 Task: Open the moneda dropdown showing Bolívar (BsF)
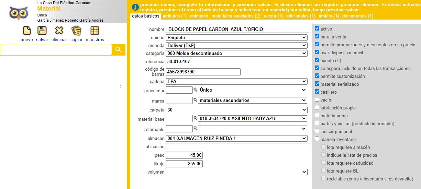point(236,45)
